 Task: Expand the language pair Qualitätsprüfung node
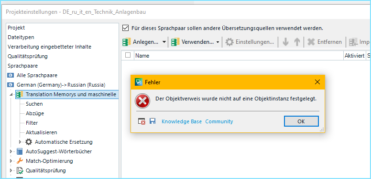tap(11, 170)
